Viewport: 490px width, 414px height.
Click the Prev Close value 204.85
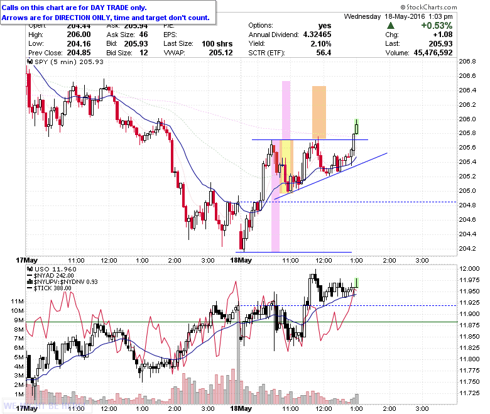tap(79, 53)
